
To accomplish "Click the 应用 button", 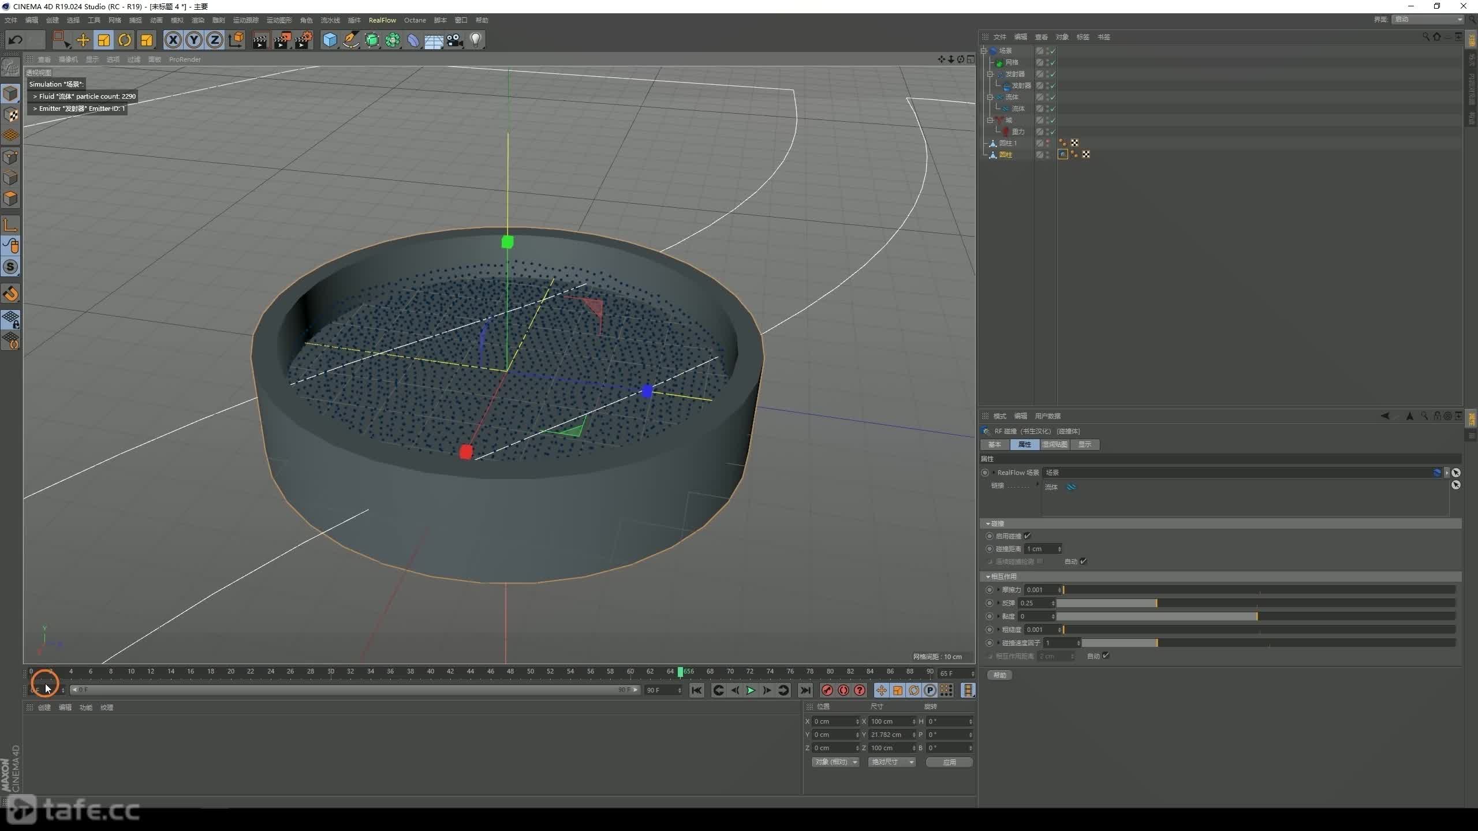I will pyautogui.click(x=949, y=762).
